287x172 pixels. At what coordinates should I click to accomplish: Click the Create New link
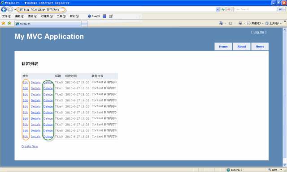pyautogui.click(x=30, y=146)
